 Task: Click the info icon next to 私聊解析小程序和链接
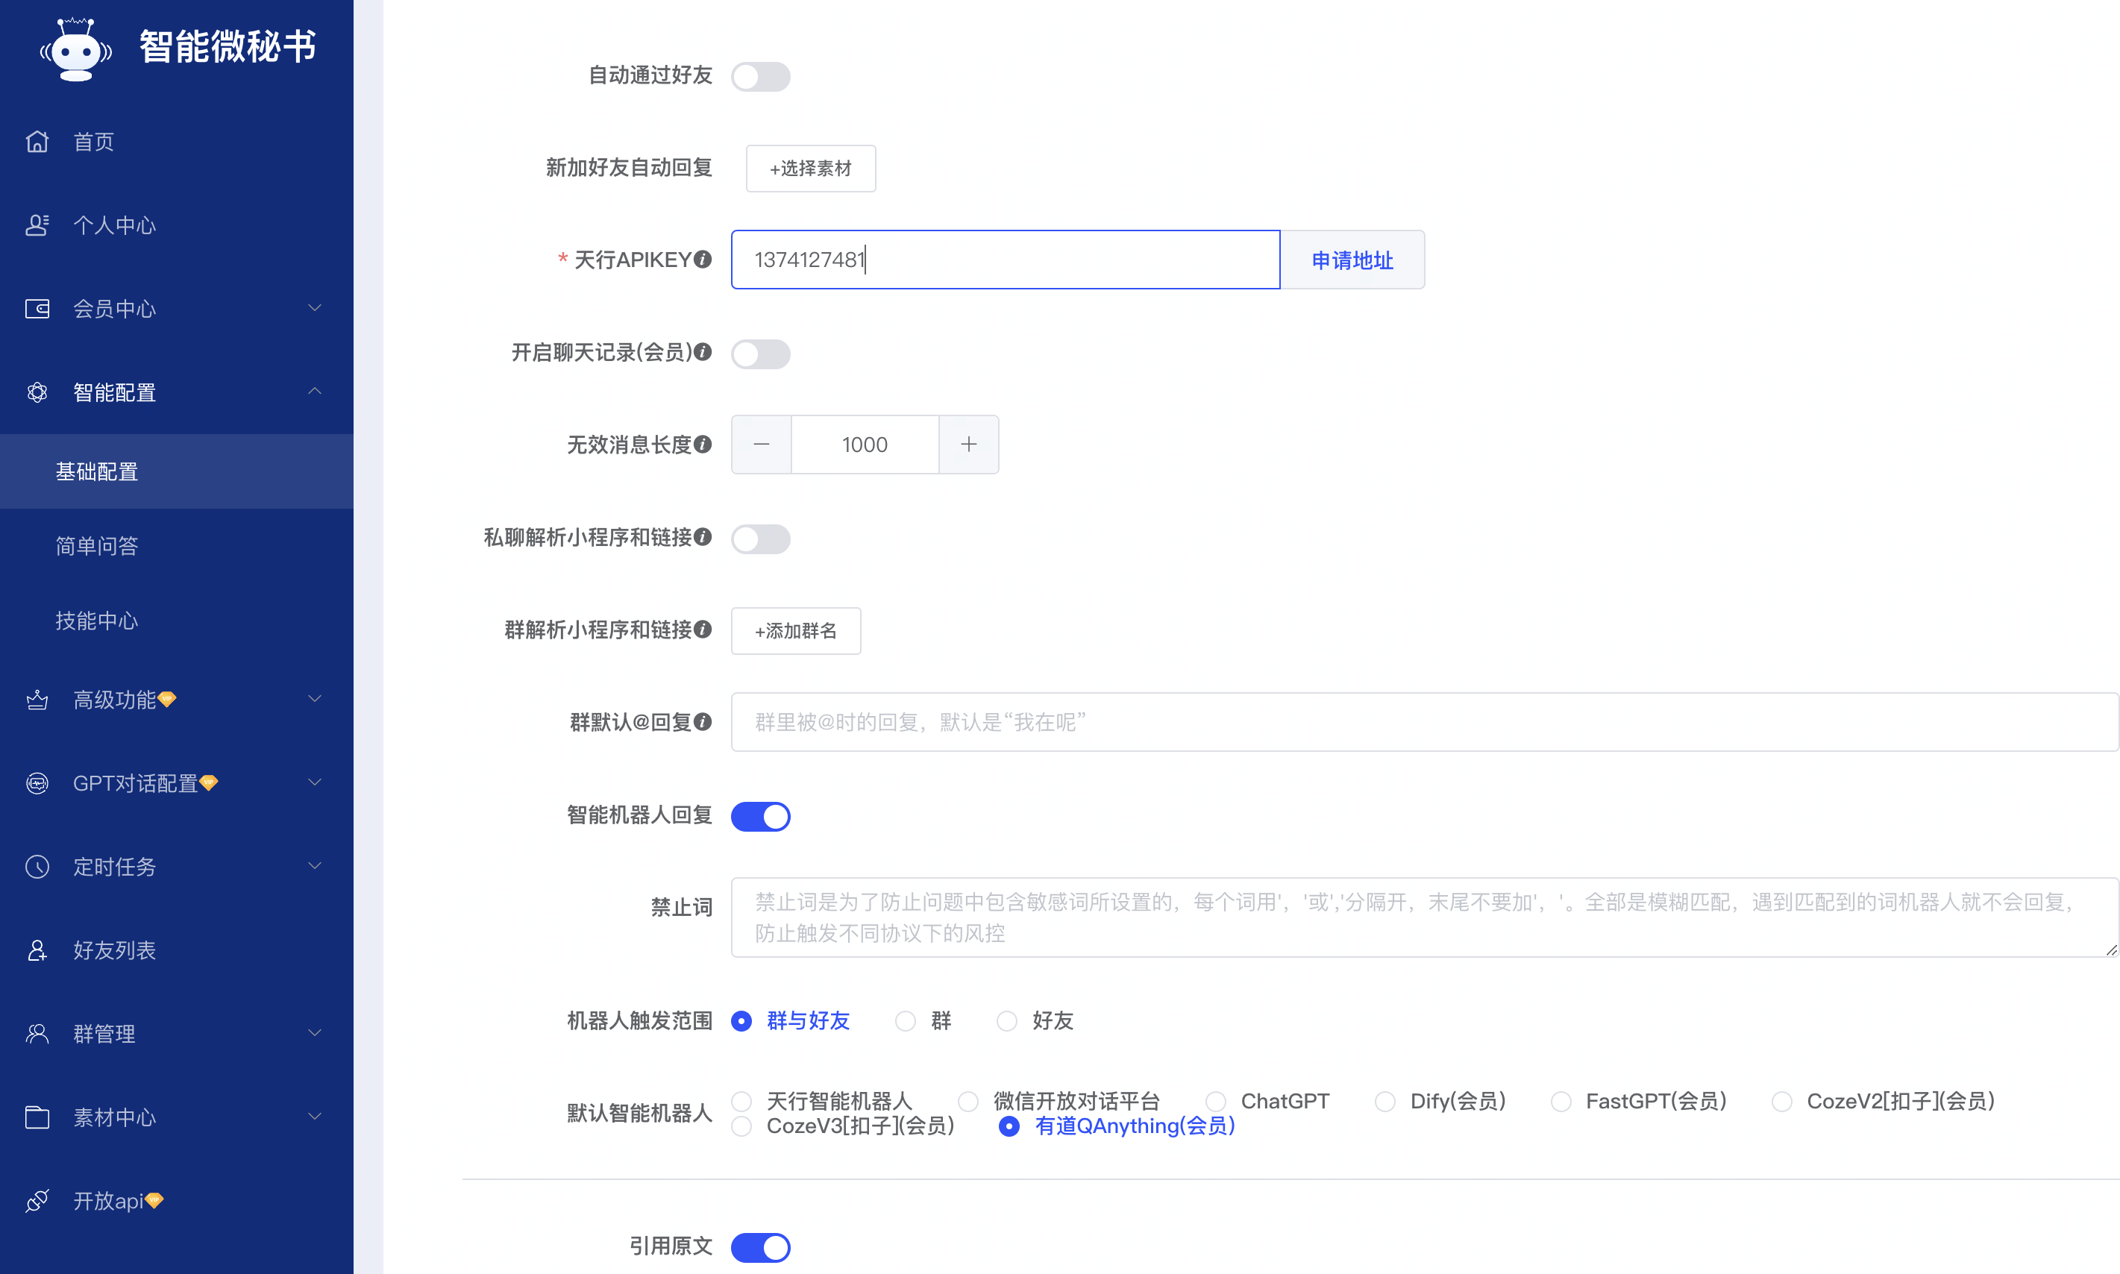click(703, 536)
